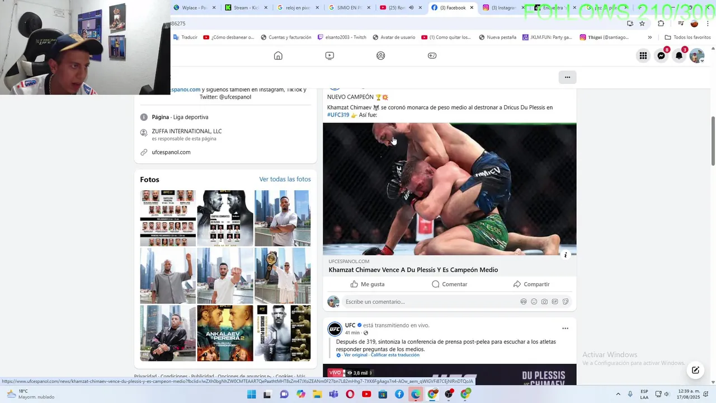
Task: Open the Chimaev vs Du Plessis article image
Action: [450, 189]
